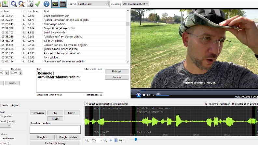Adjust the video volume slider
The image size is (258, 145).
point(163,95)
